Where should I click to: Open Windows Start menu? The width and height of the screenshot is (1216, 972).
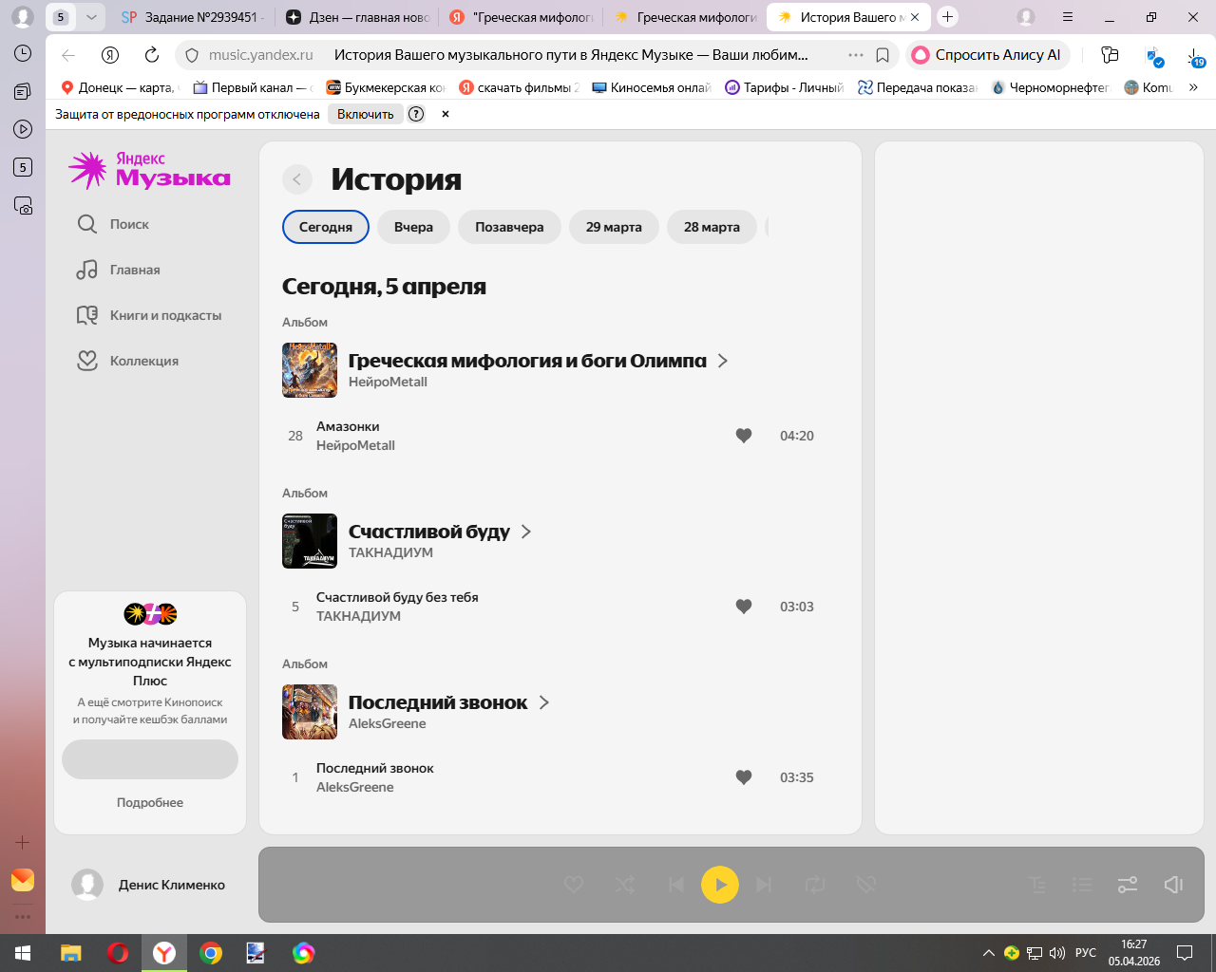tap(23, 953)
